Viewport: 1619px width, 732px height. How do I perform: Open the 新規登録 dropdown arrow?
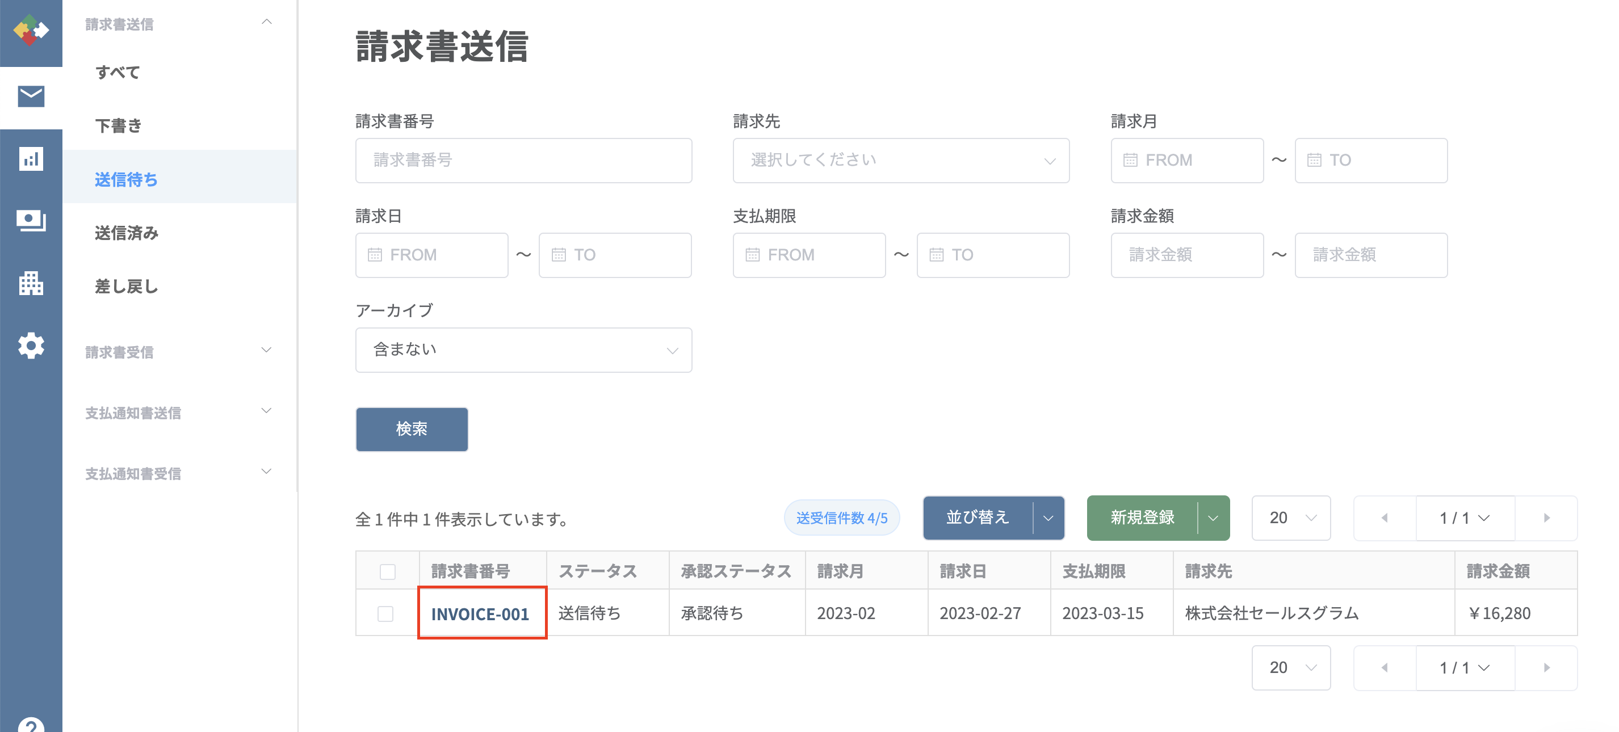click(1214, 518)
